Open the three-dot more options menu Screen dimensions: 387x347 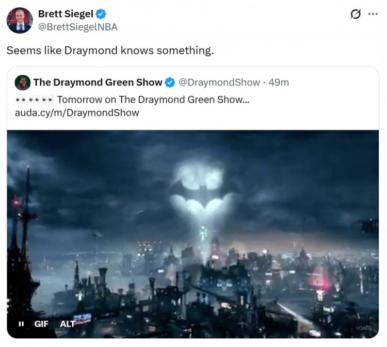[373, 14]
